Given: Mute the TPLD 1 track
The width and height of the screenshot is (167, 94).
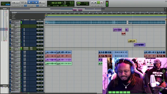Looking at the screenshot, I should 15,31.
